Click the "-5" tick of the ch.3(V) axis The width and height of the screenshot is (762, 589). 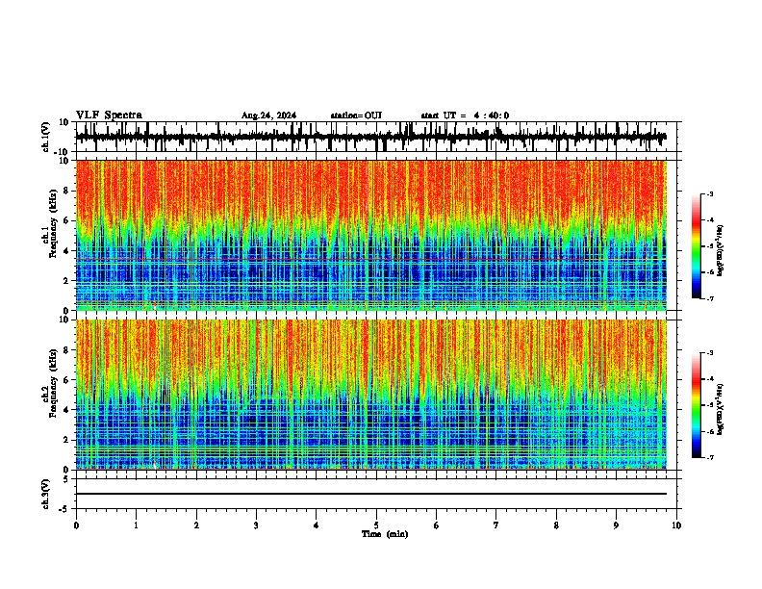click(65, 509)
